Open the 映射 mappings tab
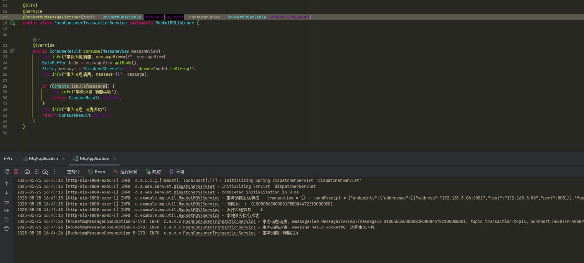584x263 pixels. tap(153, 172)
